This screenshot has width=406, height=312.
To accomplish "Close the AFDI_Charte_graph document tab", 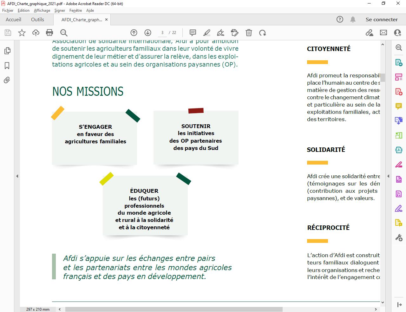I will pyautogui.click(x=107, y=20).
